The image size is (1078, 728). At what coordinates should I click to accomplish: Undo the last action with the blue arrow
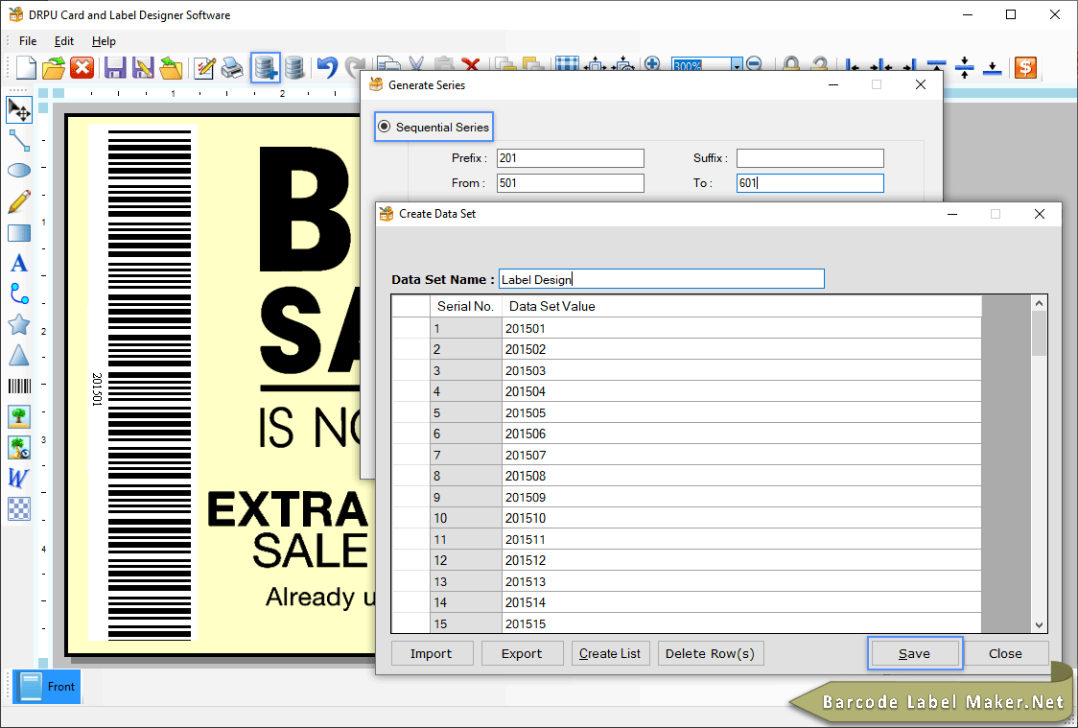(327, 68)
